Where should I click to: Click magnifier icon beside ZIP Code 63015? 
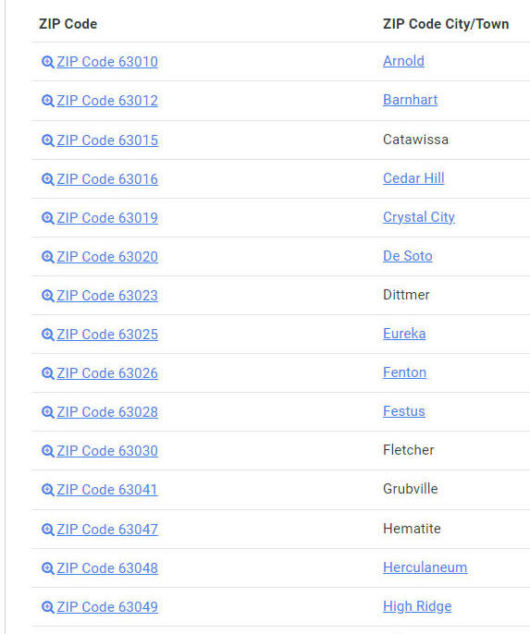point(48,140)
